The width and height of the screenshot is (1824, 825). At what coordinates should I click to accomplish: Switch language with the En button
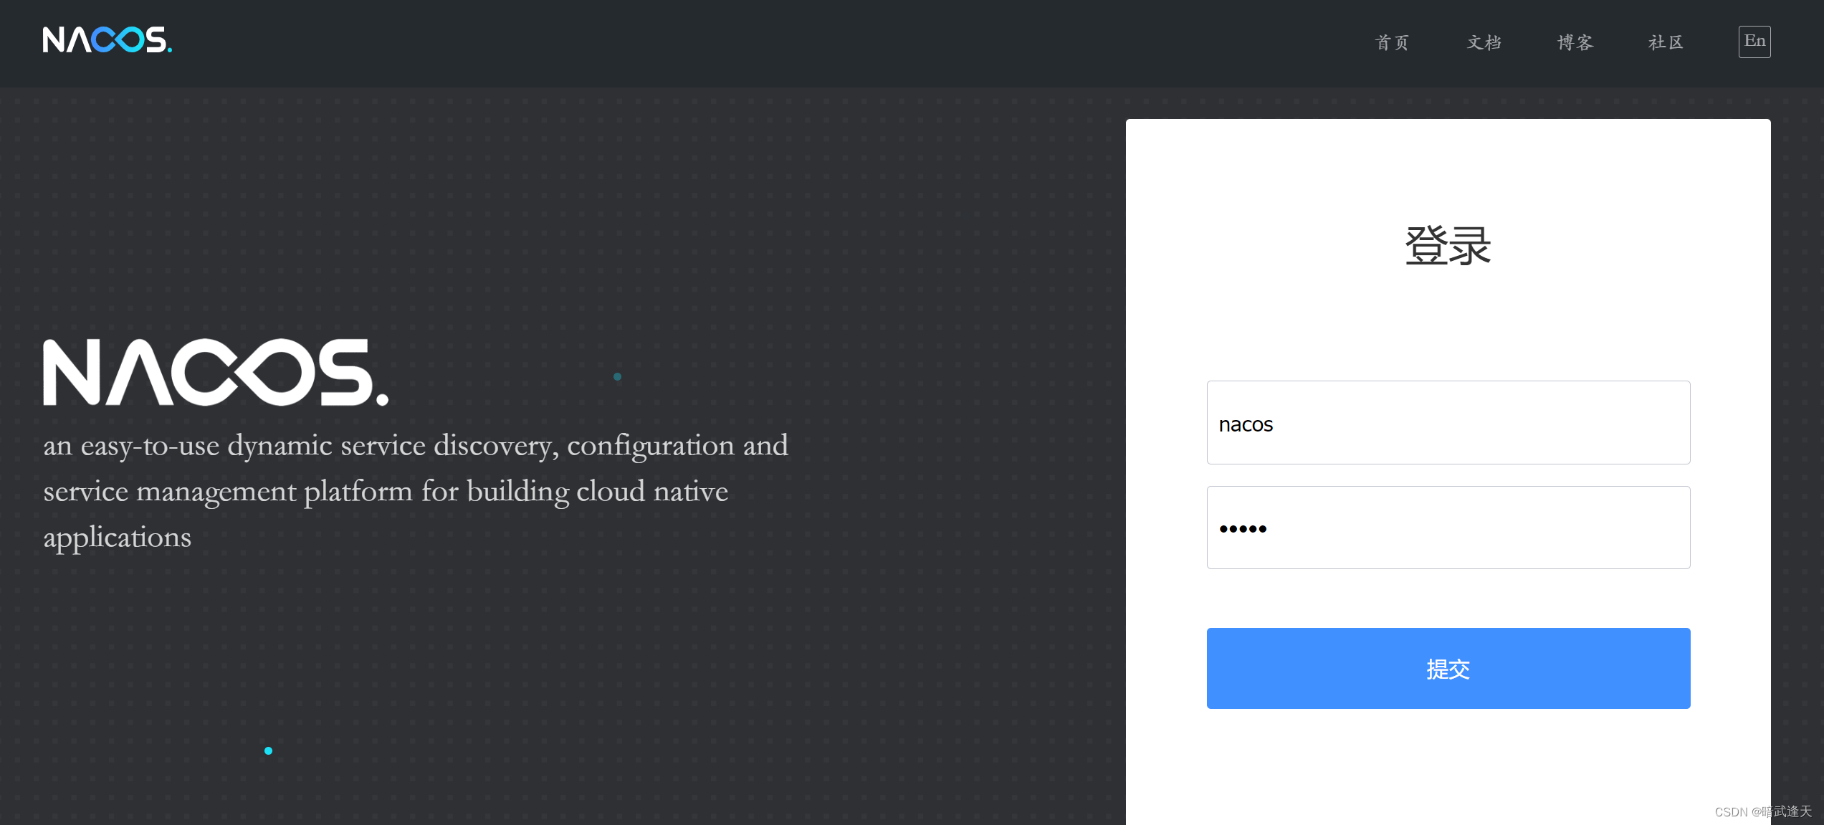[x=1754, y=42]
